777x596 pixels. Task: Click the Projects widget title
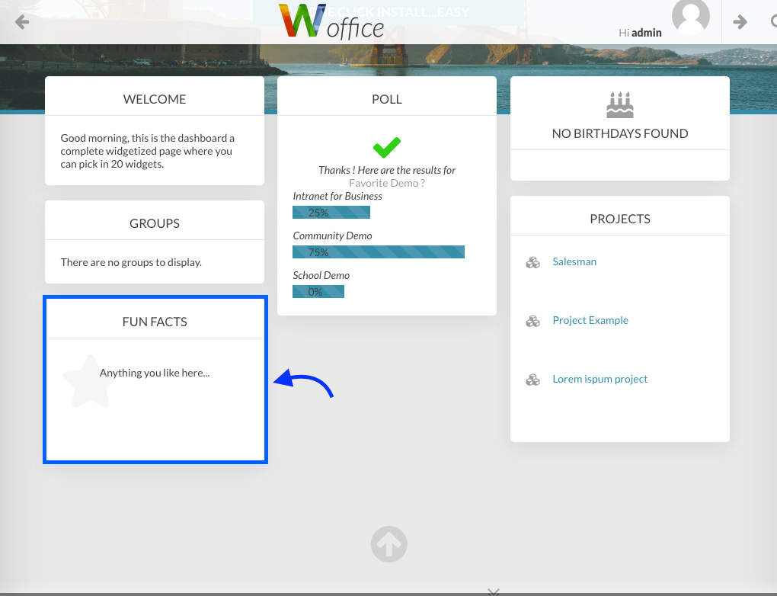[x=619, y=219]
